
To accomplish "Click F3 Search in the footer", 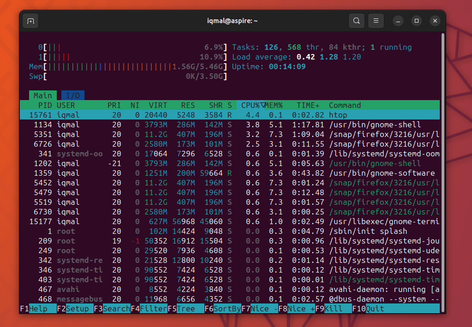I will (x=112, y=309).
